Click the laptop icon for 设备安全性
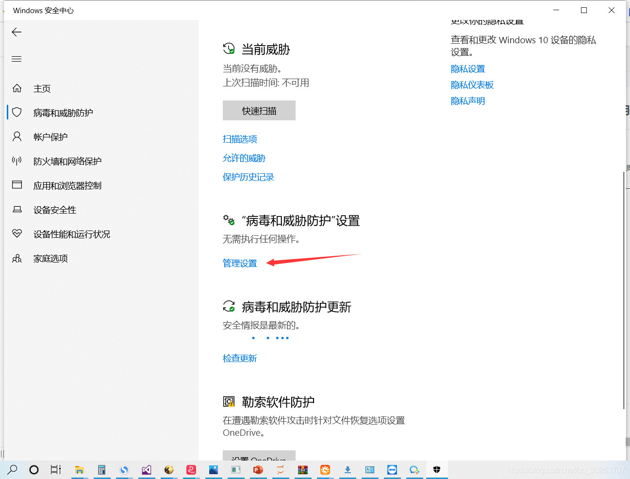Viewport: 630px width, 479px height. point(17,209)
